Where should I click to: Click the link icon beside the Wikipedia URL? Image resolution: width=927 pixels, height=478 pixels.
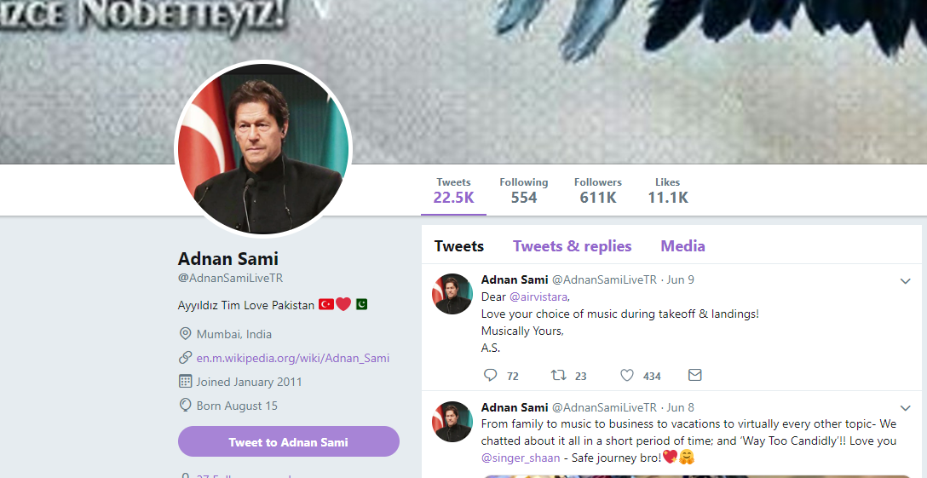(185, 358)
